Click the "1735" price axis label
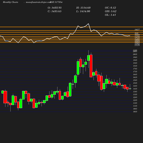Image resolution: width=143 pixels, height=143 pixels. [x=135, y=71]
